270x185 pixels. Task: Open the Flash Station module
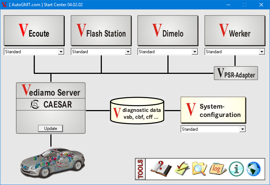click(101, 31)
